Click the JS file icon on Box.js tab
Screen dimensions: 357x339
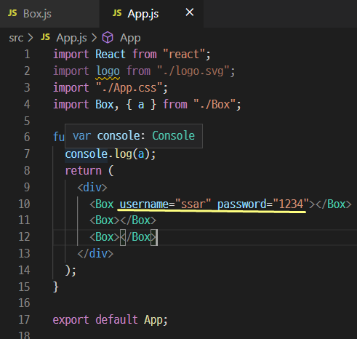[x=12, y=13]
